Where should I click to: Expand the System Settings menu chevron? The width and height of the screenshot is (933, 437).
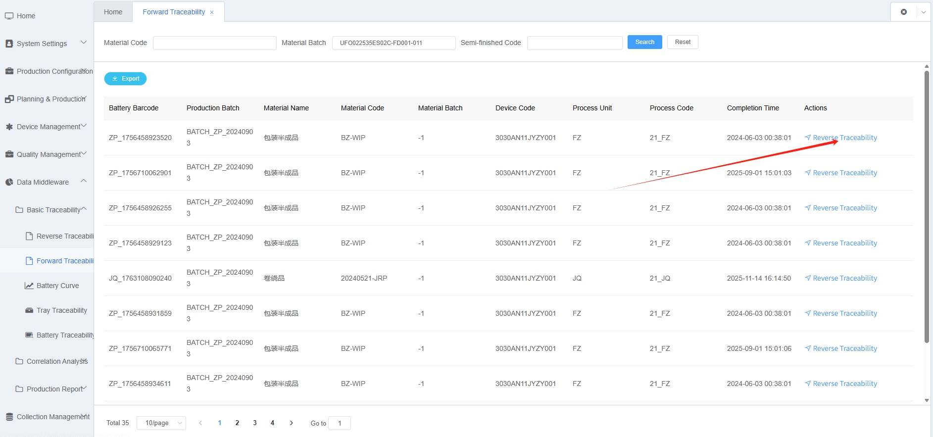coord(84,43)
